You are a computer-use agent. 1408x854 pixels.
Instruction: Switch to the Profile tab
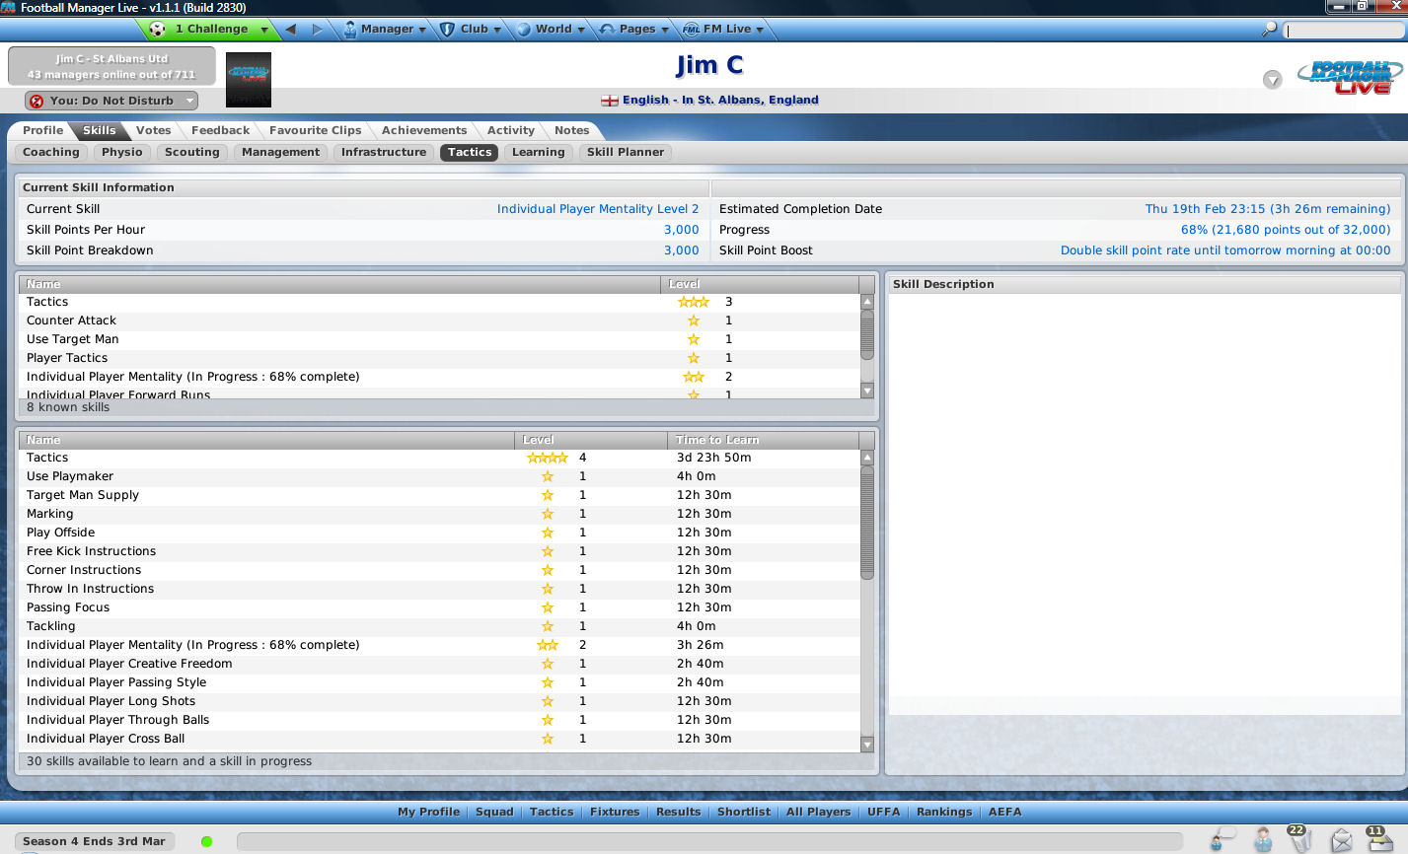(42, 130)
